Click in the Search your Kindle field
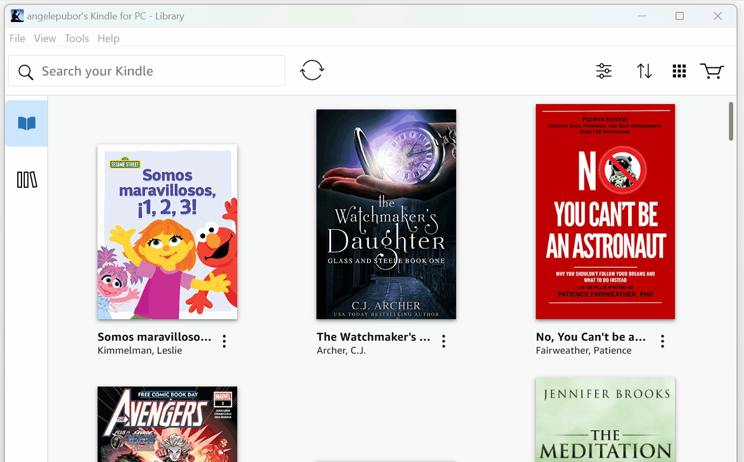The width and height of the screenshot is (744, 462). [x=156, y=71]
